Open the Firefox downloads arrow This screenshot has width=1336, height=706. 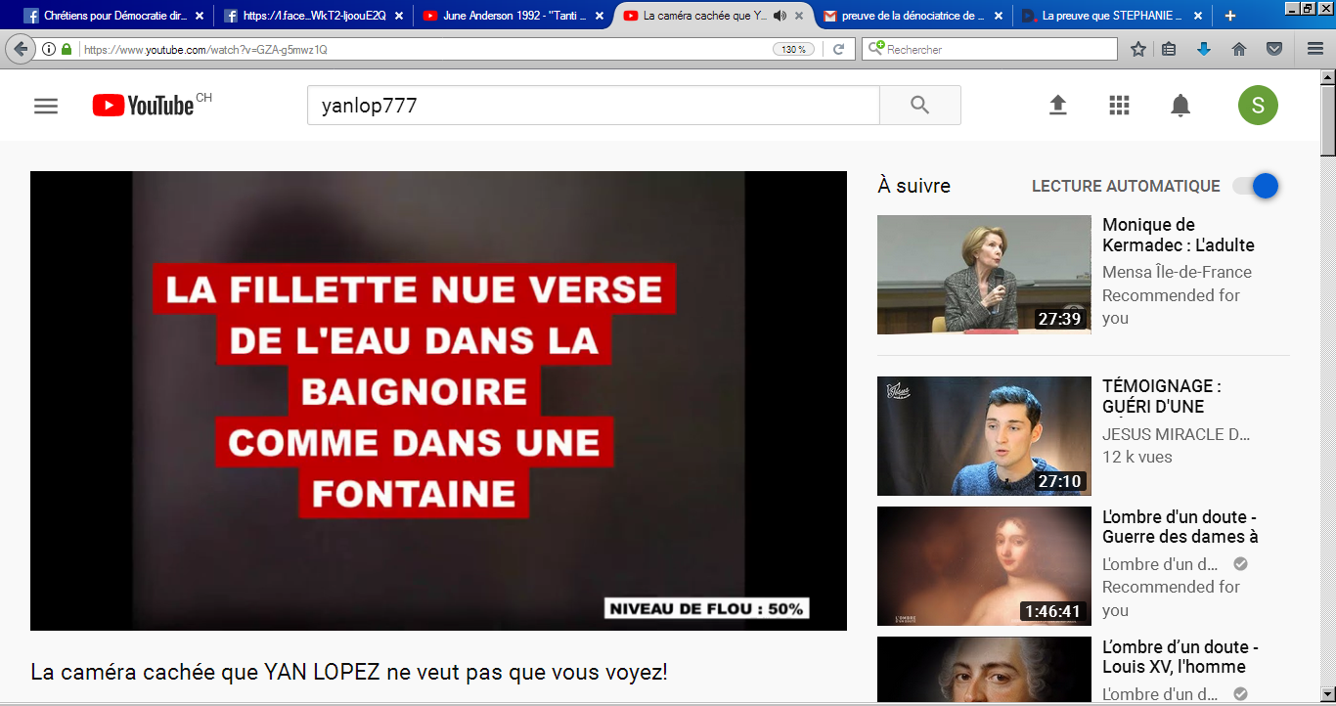(1204, 49)
